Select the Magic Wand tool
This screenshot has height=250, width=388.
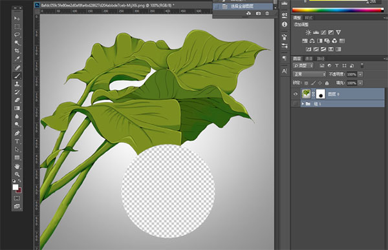pos(17,43)
